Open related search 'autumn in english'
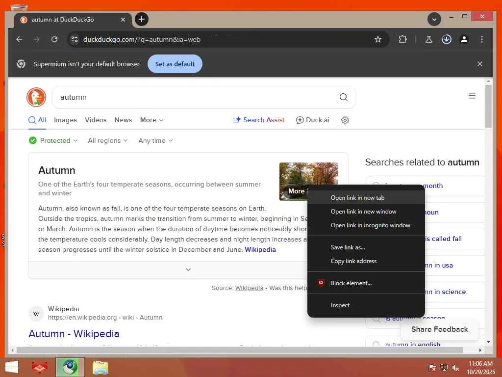 (413, 344)
